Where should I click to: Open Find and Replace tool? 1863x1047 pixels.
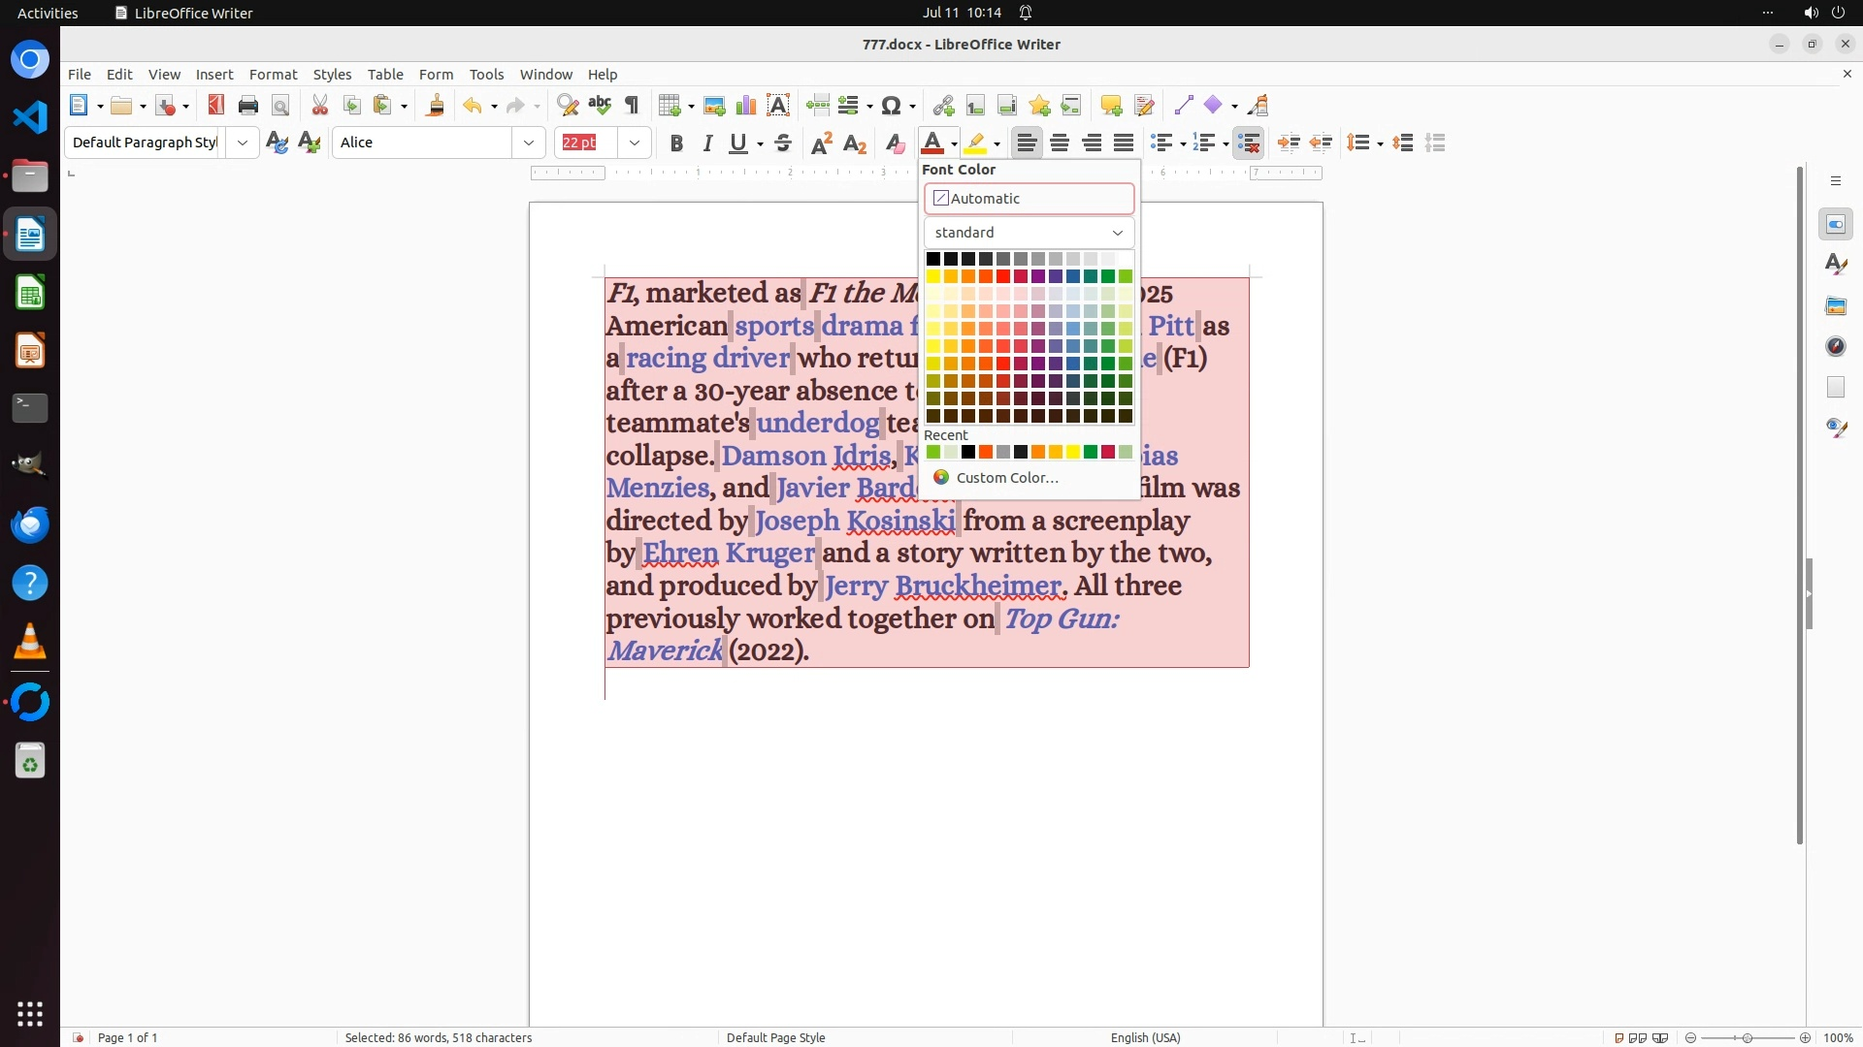(x=568, y=106)
